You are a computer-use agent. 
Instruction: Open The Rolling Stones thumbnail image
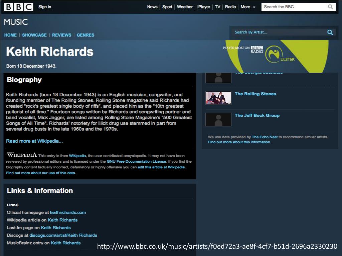pyautogui.click(x=218, y=98)
